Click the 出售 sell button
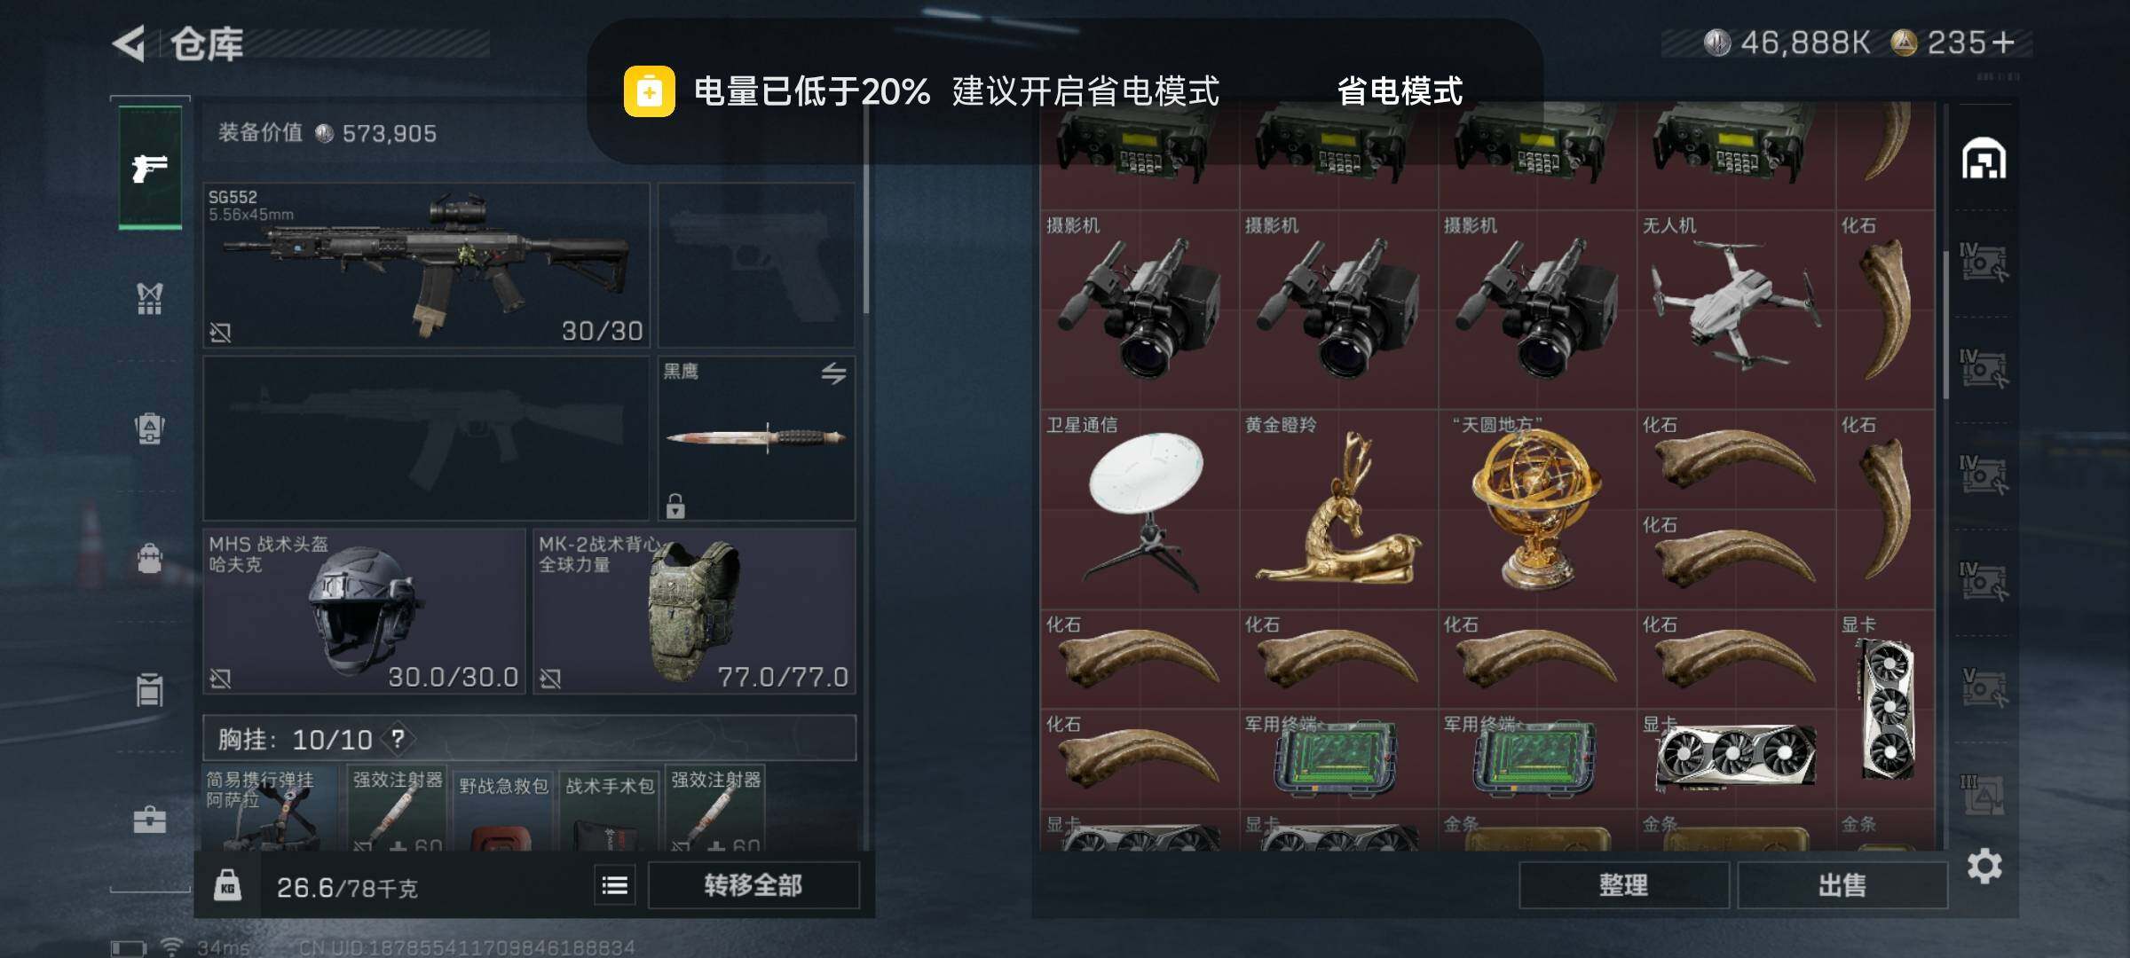The image size is (2130, 958). (x=1842, y=885)
